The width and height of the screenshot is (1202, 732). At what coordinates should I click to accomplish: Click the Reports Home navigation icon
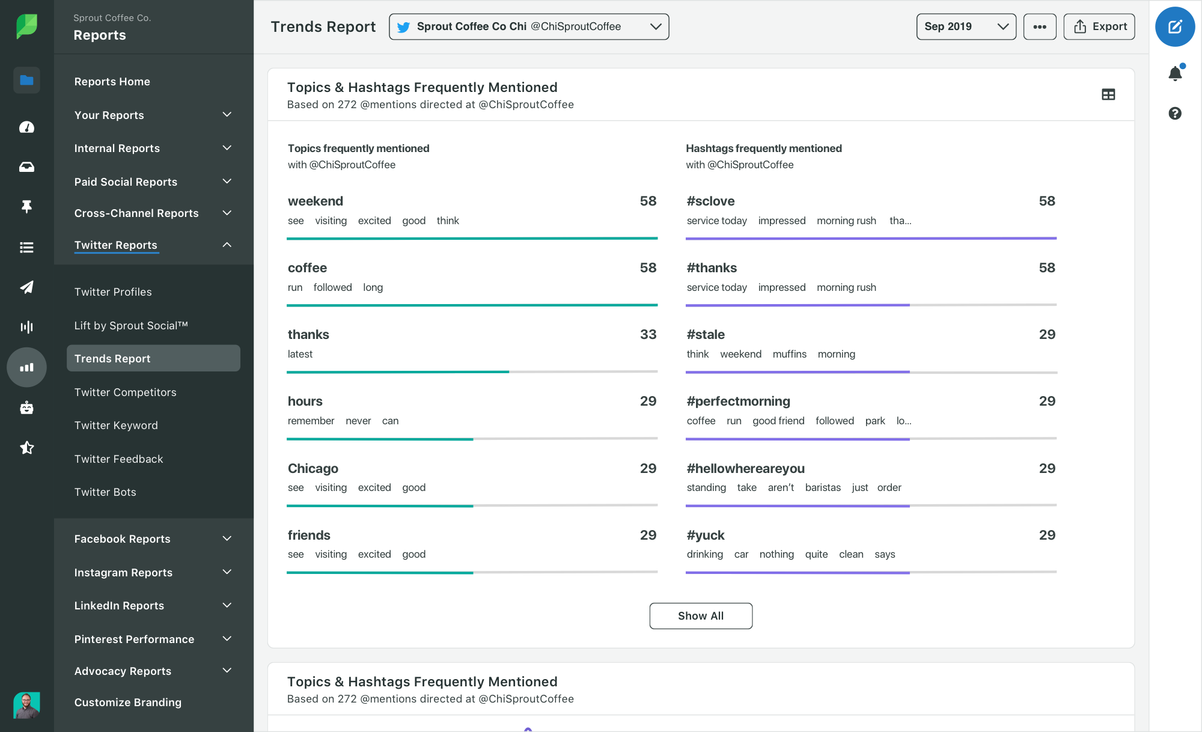tap(26, 81)
